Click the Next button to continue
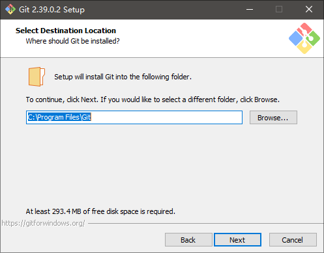The width and height of the screenshot is (324, 253). (237, 240)
